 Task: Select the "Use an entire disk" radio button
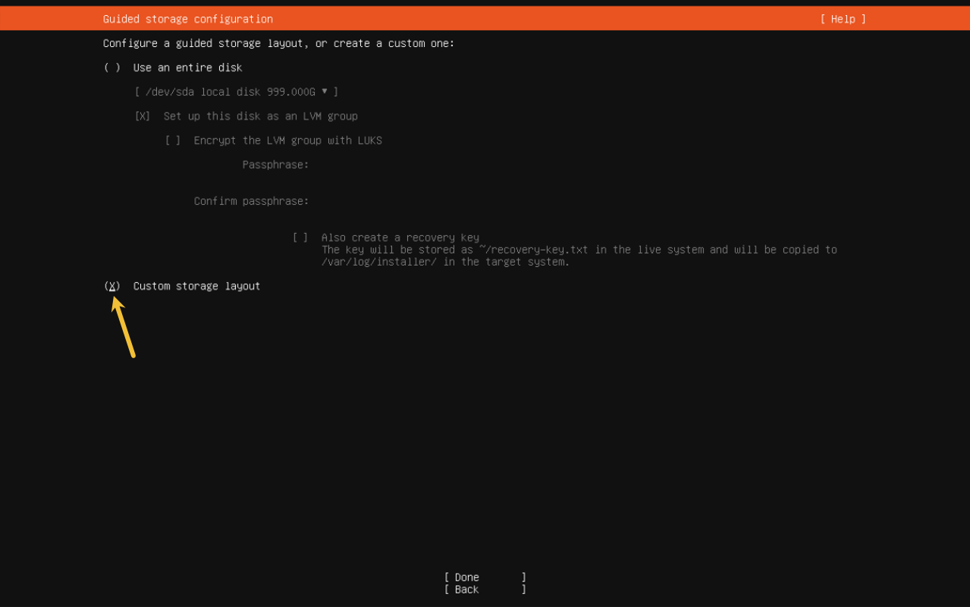point(112,68)
